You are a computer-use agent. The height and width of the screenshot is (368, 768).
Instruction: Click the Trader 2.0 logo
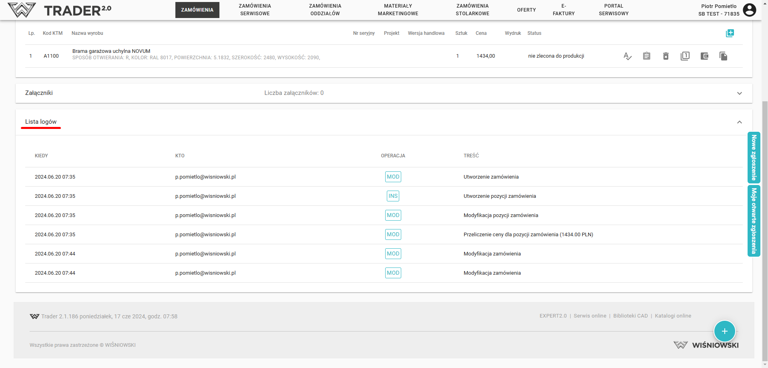60,10
